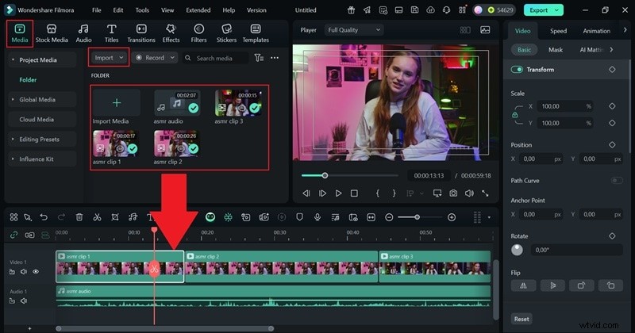Toggle the scale aspect ratio lock
635x333 pixels.
point(514,114)
